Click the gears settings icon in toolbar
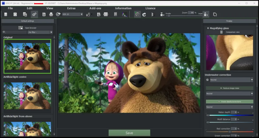The width and height of the screenshot is (259, 138). 34,14
